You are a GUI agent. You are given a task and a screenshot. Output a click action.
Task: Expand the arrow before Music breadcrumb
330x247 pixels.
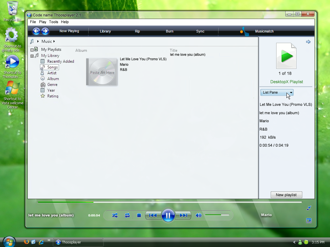pos(38,41)
